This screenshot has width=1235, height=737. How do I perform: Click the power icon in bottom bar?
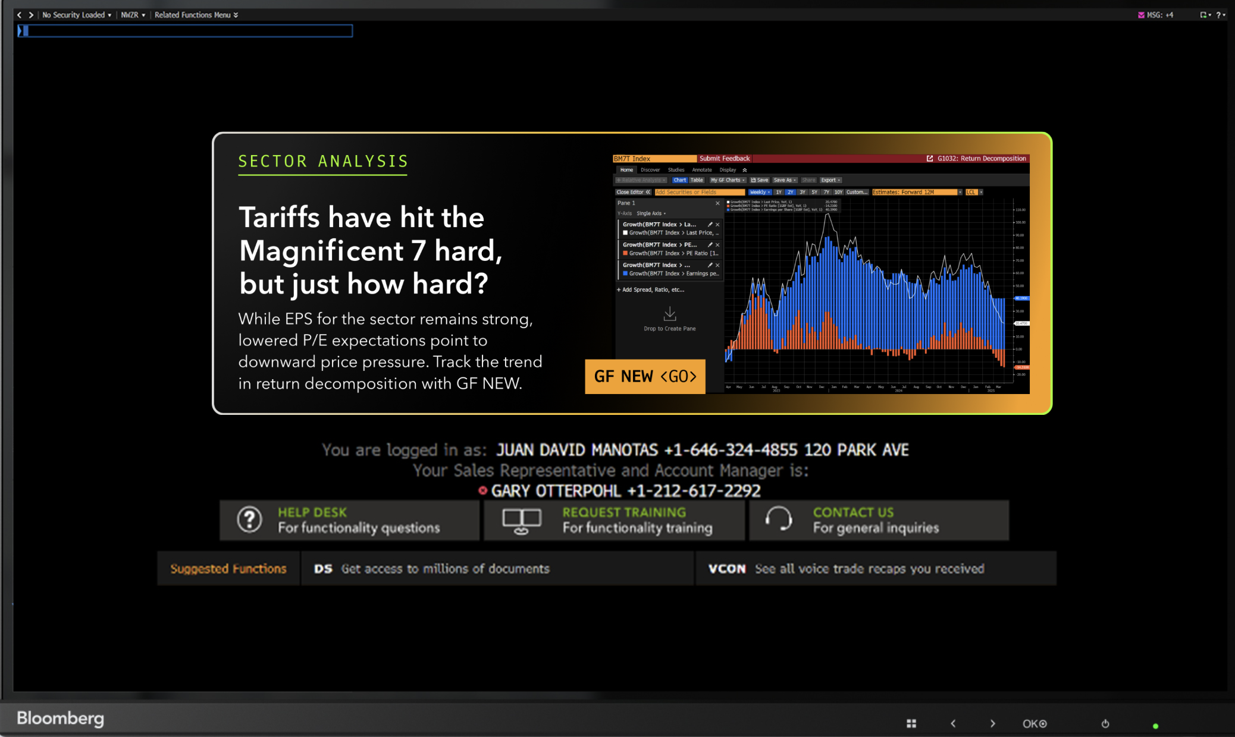click(x=1105, y=723)
